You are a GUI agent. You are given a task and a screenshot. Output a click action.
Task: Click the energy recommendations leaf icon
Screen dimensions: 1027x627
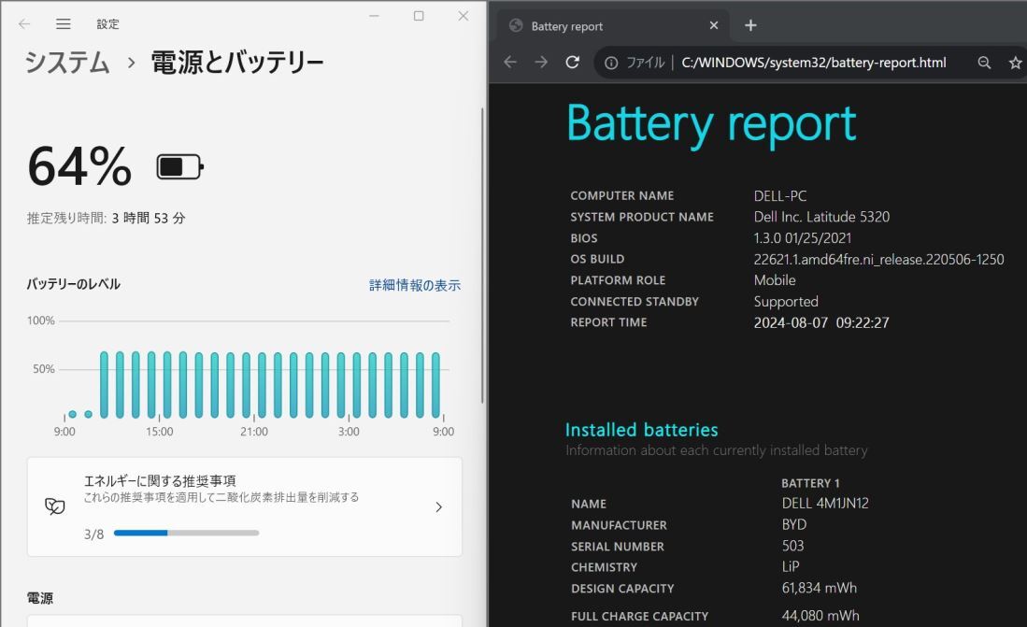[x=56, y=506]
